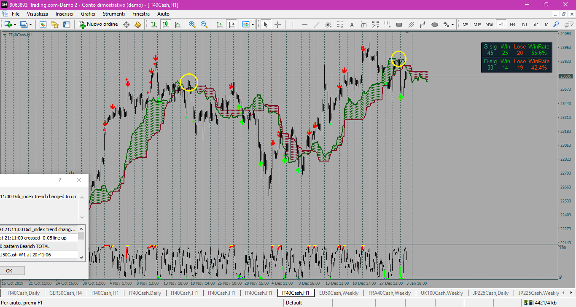
Task: Select the vertical line tool
Action: click(293, 24)
